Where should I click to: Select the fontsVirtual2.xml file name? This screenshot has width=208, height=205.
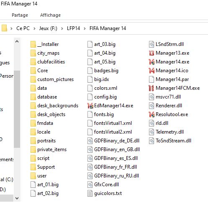(113, 132)
